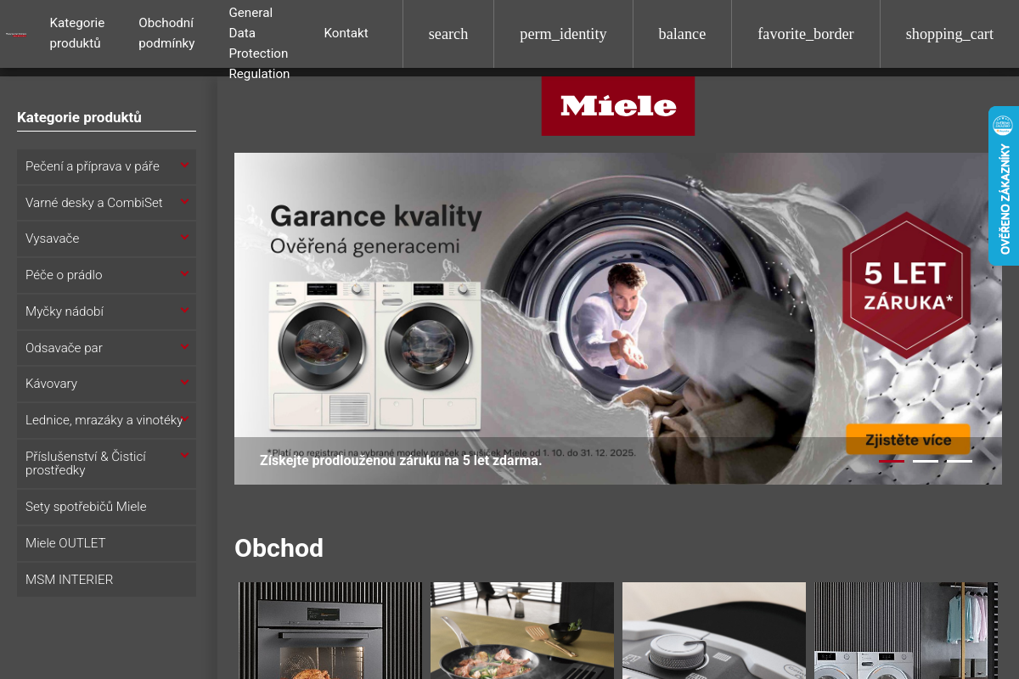Click the Obchod section heading
Viewport: 1019px width, 679px height.
click(279, 548)
